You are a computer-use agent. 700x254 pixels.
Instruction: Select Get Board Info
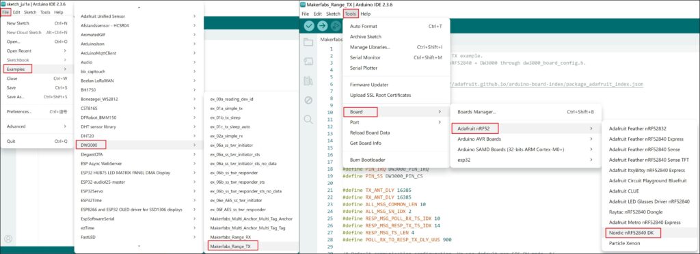pyautogui.click(x=396, y=143)
